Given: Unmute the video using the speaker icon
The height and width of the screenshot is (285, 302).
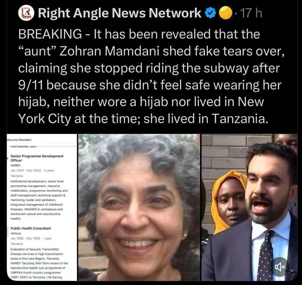Looking at the screenshot, I should coord(280,267).
